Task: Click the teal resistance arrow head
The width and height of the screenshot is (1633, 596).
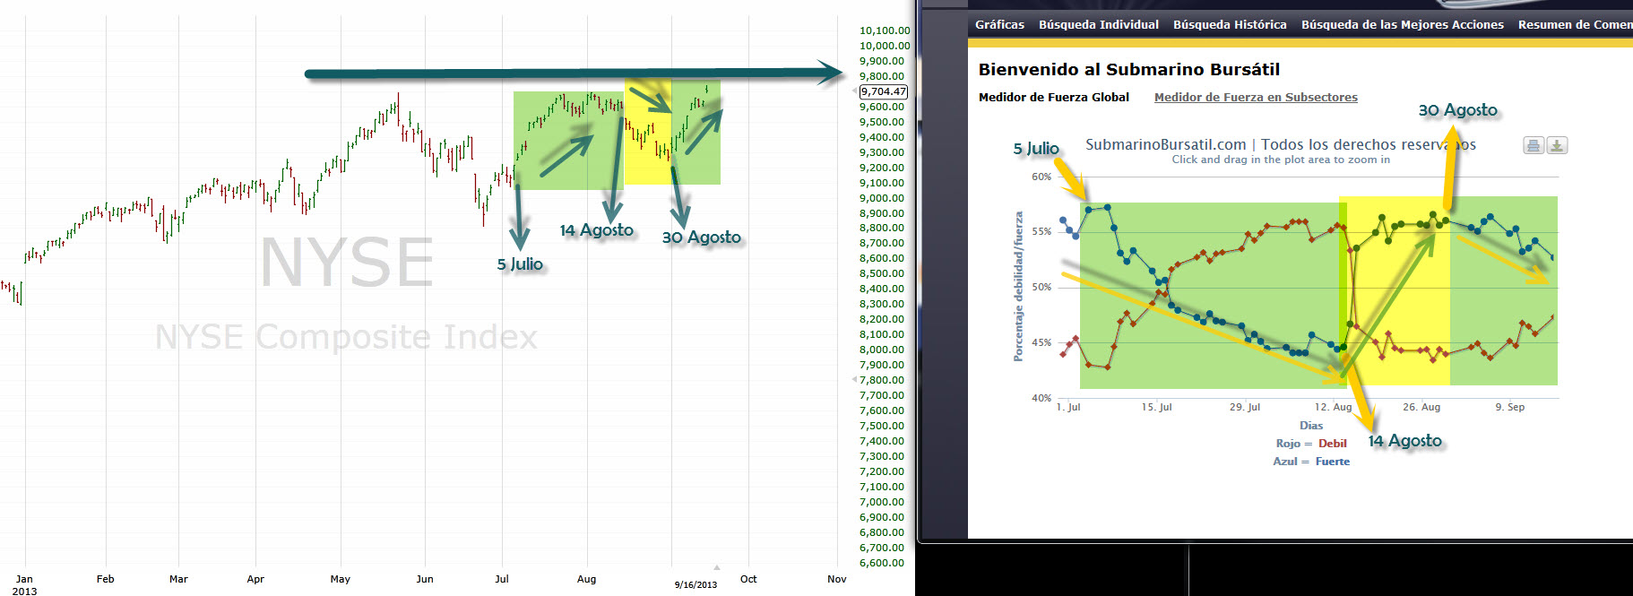Action: (x=830, y=73)
